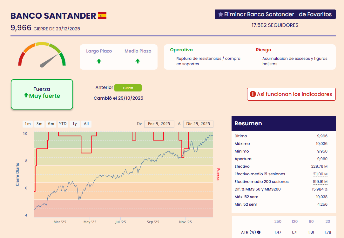Click the Mínimo value 9,950
This screenshot has width=344, height=238.
[x=322, y=151]
